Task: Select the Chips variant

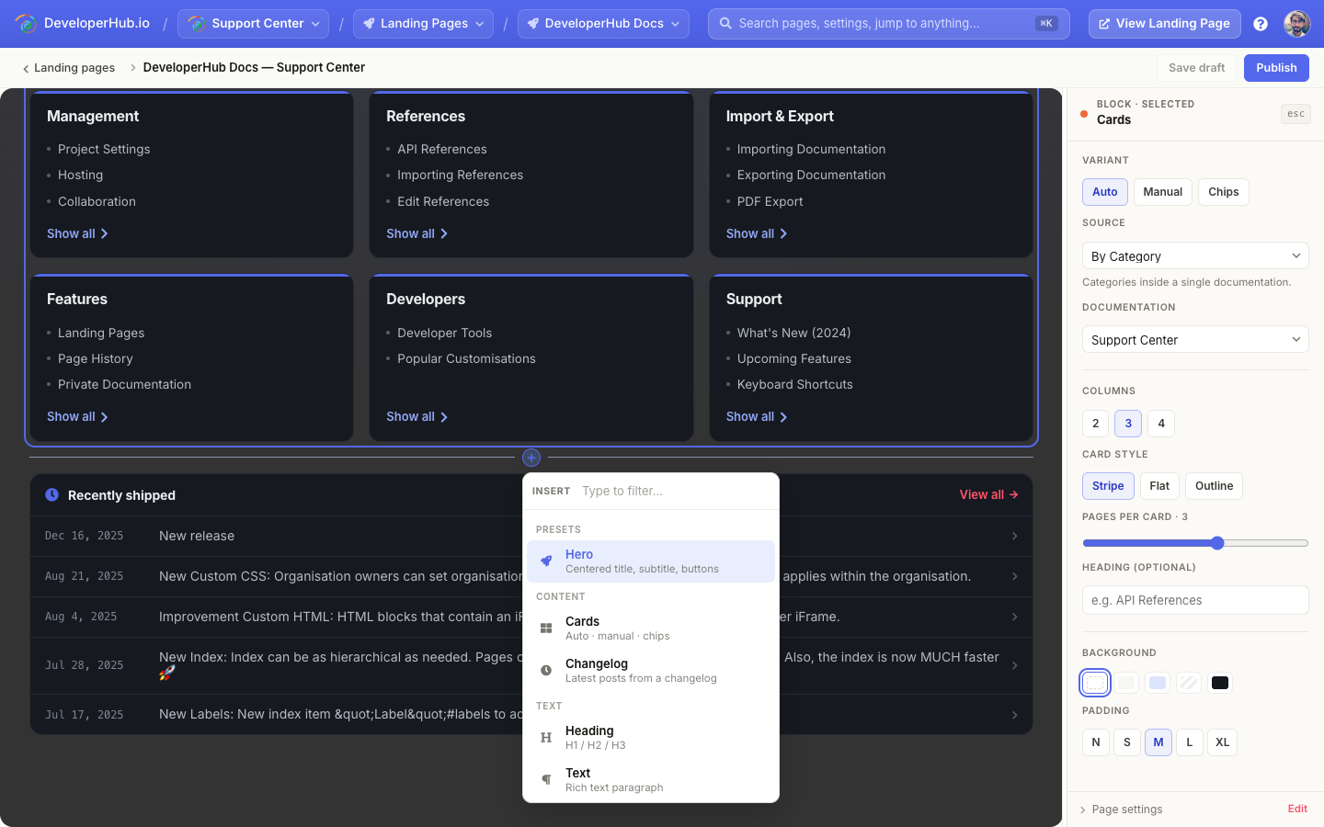Action: coord(1224,192)
